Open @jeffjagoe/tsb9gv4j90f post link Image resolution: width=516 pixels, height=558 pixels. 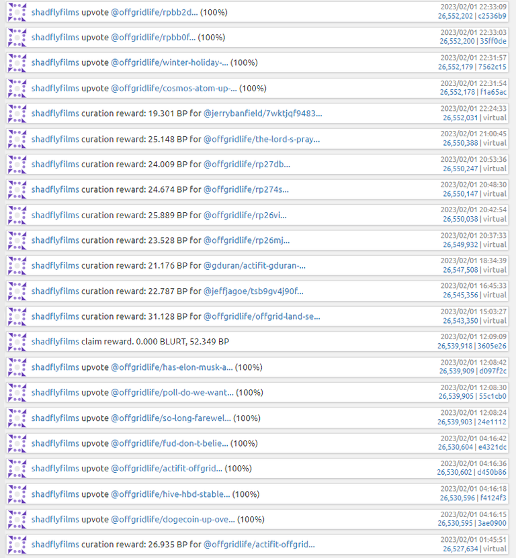click(253, 291)
